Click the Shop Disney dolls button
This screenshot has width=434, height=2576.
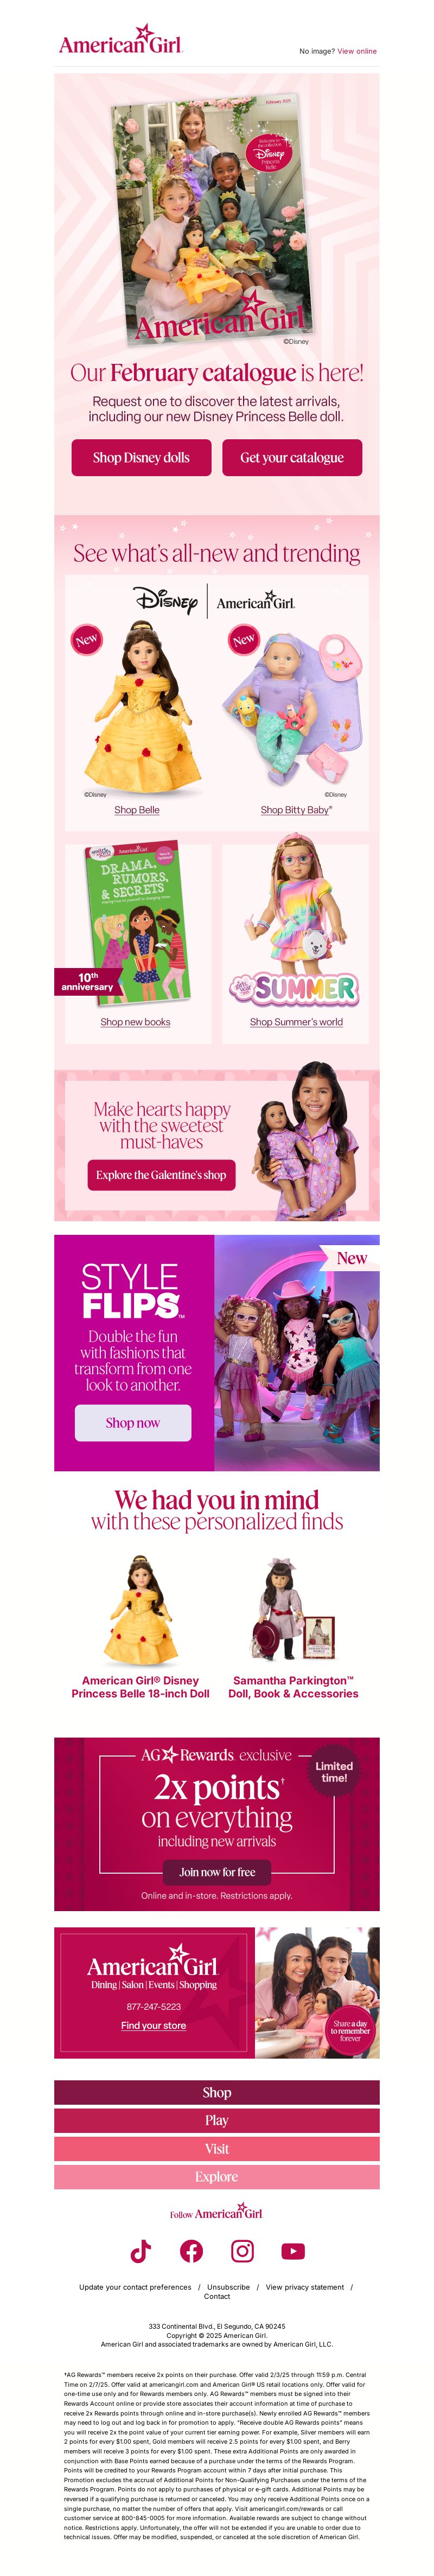(x=141, y=457)
